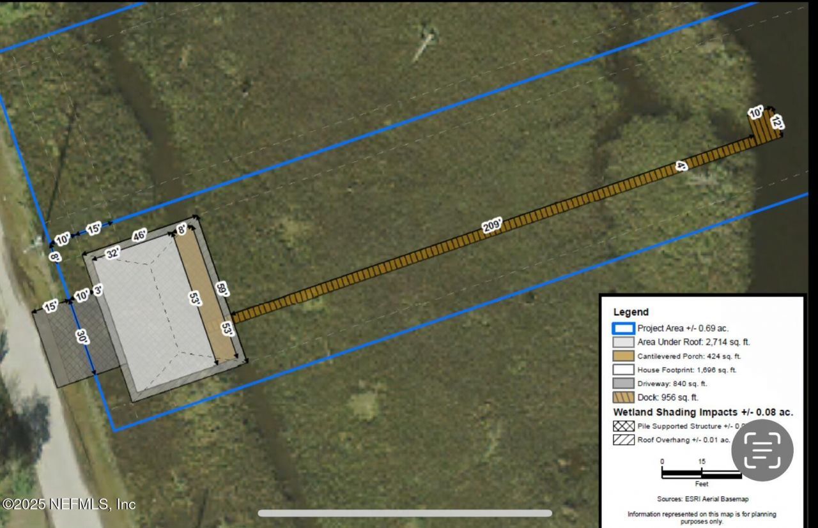Click the Roof Overhang hatch icon
Screen dimensions: 818x528
pos(624,440)
